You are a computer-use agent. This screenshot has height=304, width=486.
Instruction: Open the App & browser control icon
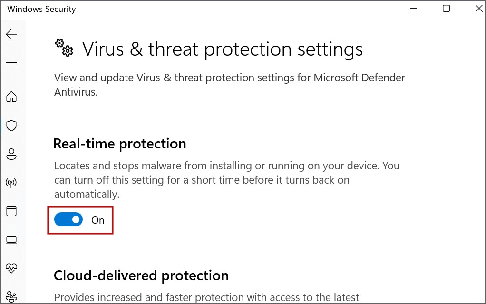[x=11, y=211]
